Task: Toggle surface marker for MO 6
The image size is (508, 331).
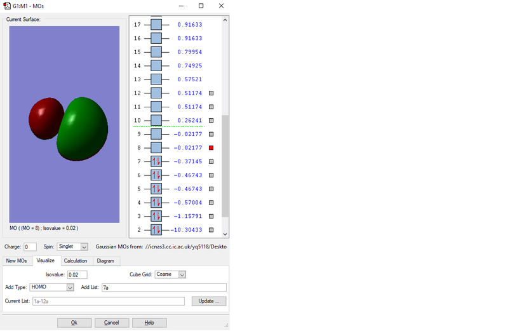Action: click(211, 175)
